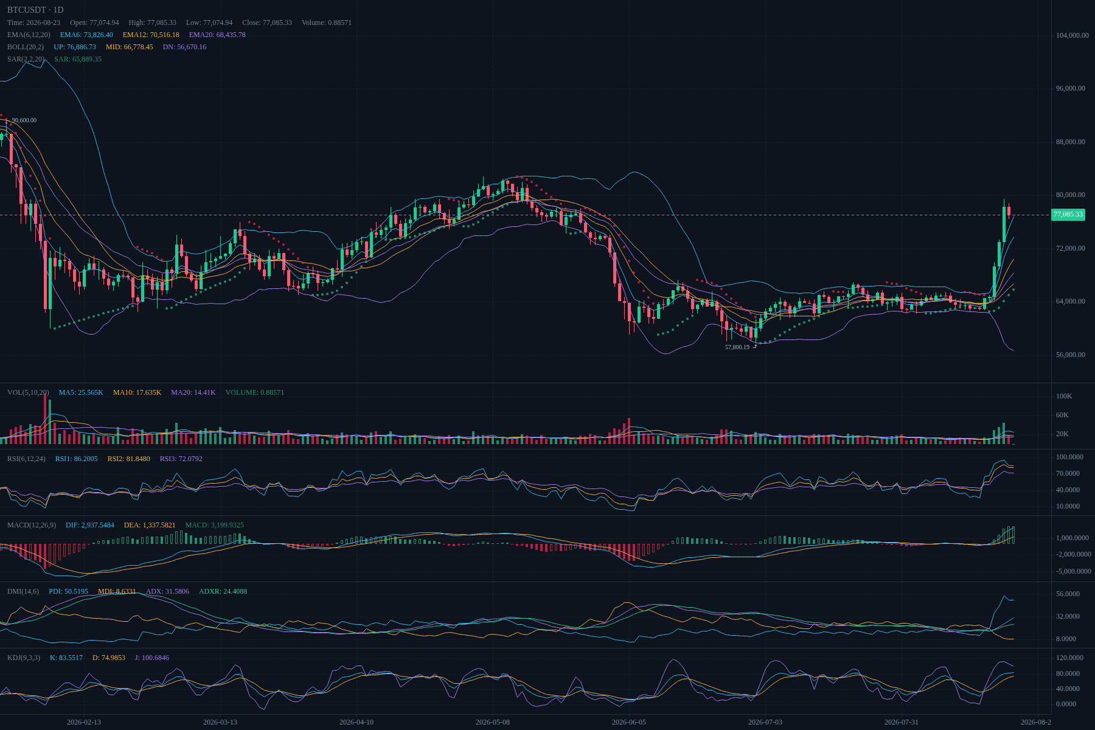1095x730 pixels.
Task: Select the 70.0000 RSI axis label
Action: [x=1068, y=473]
